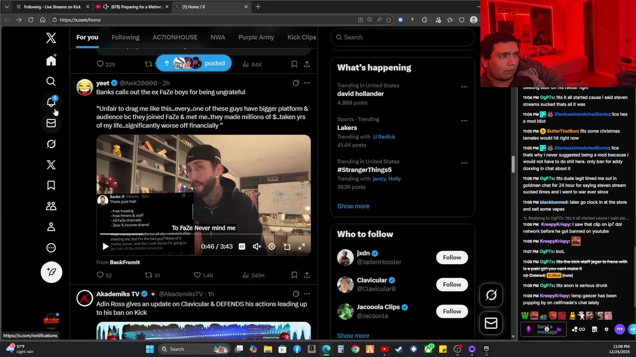Open chat settings gear icon
Viewport: 636px width, 357px height.
606,329
